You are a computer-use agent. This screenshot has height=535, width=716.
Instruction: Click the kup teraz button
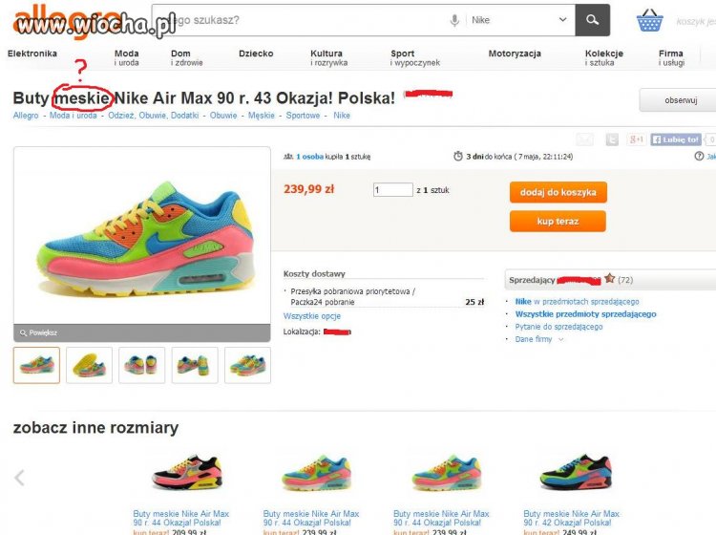coord(558,221)
